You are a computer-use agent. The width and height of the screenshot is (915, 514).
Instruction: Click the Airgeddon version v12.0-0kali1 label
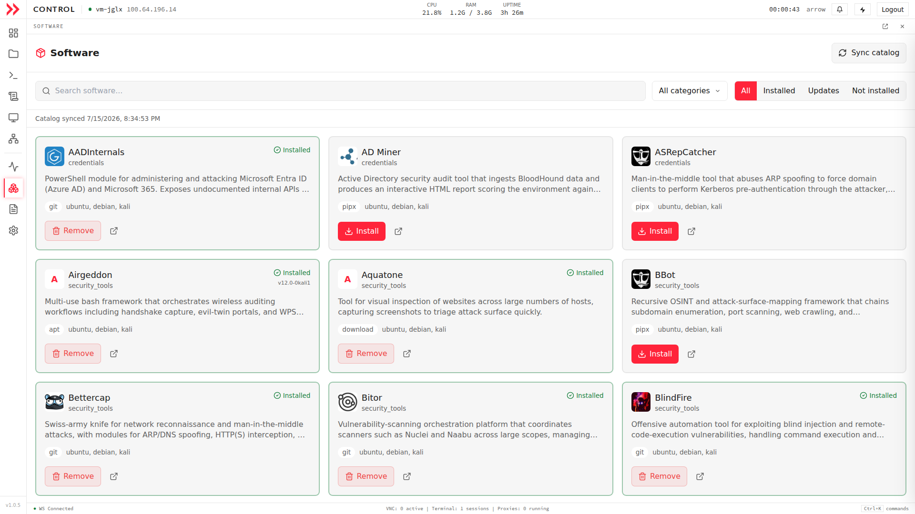pos(294,283)
